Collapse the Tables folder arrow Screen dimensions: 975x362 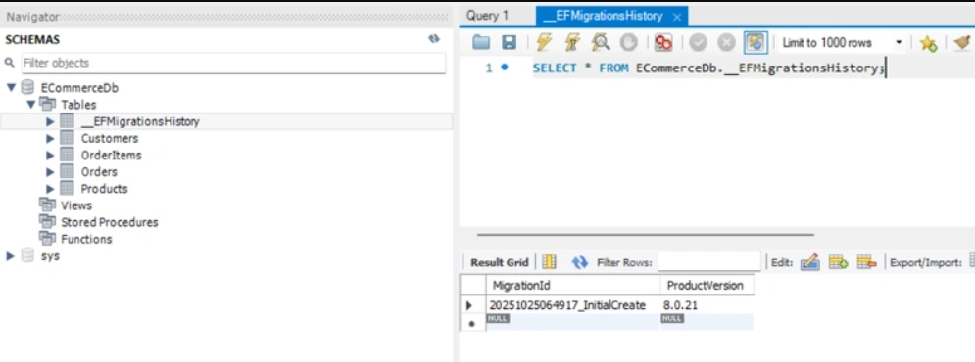31,105
